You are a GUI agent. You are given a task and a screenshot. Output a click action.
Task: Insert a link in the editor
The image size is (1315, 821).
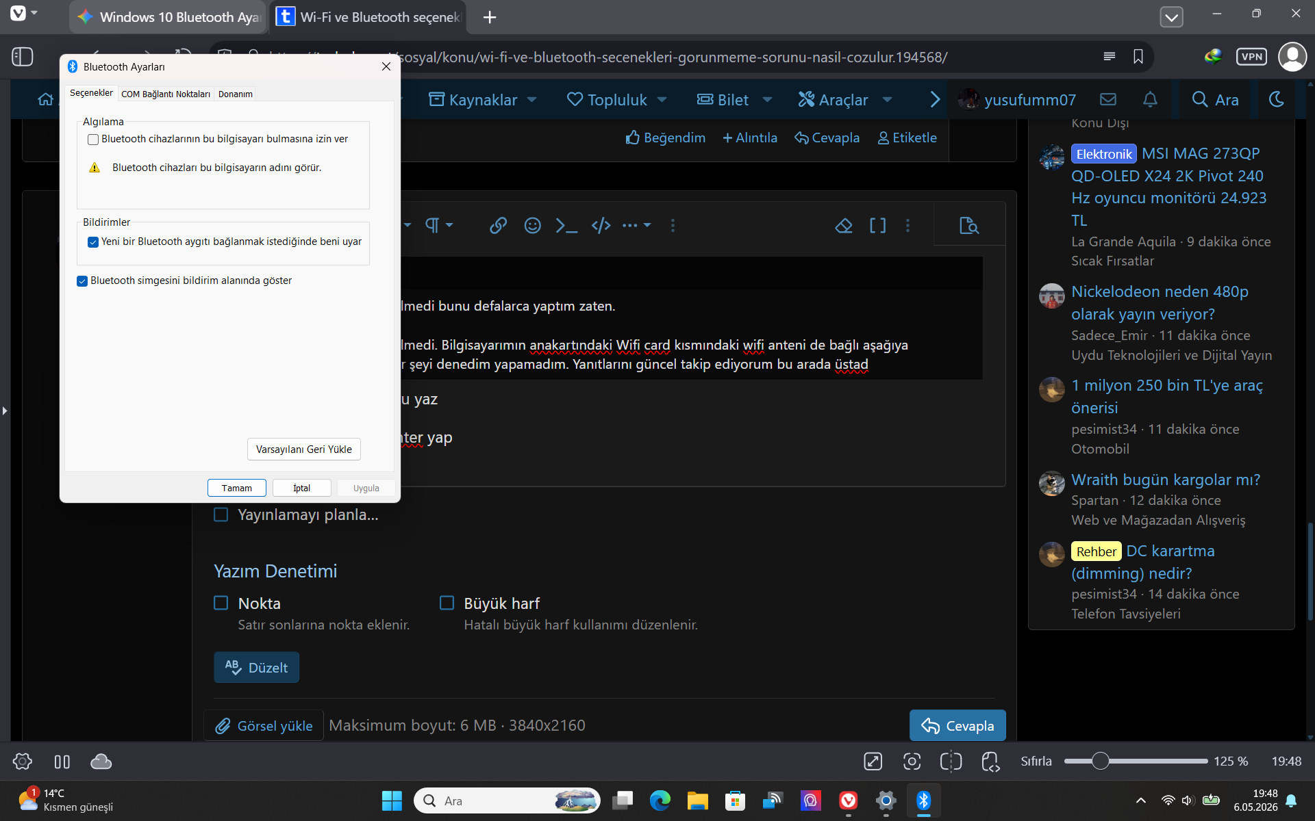498,225
